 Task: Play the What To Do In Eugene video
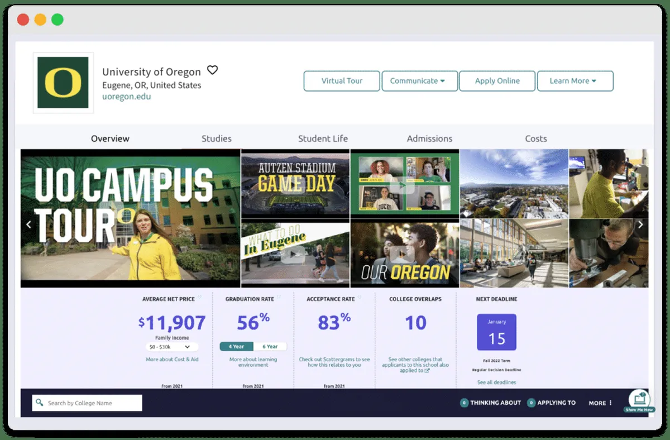[295, 254]
